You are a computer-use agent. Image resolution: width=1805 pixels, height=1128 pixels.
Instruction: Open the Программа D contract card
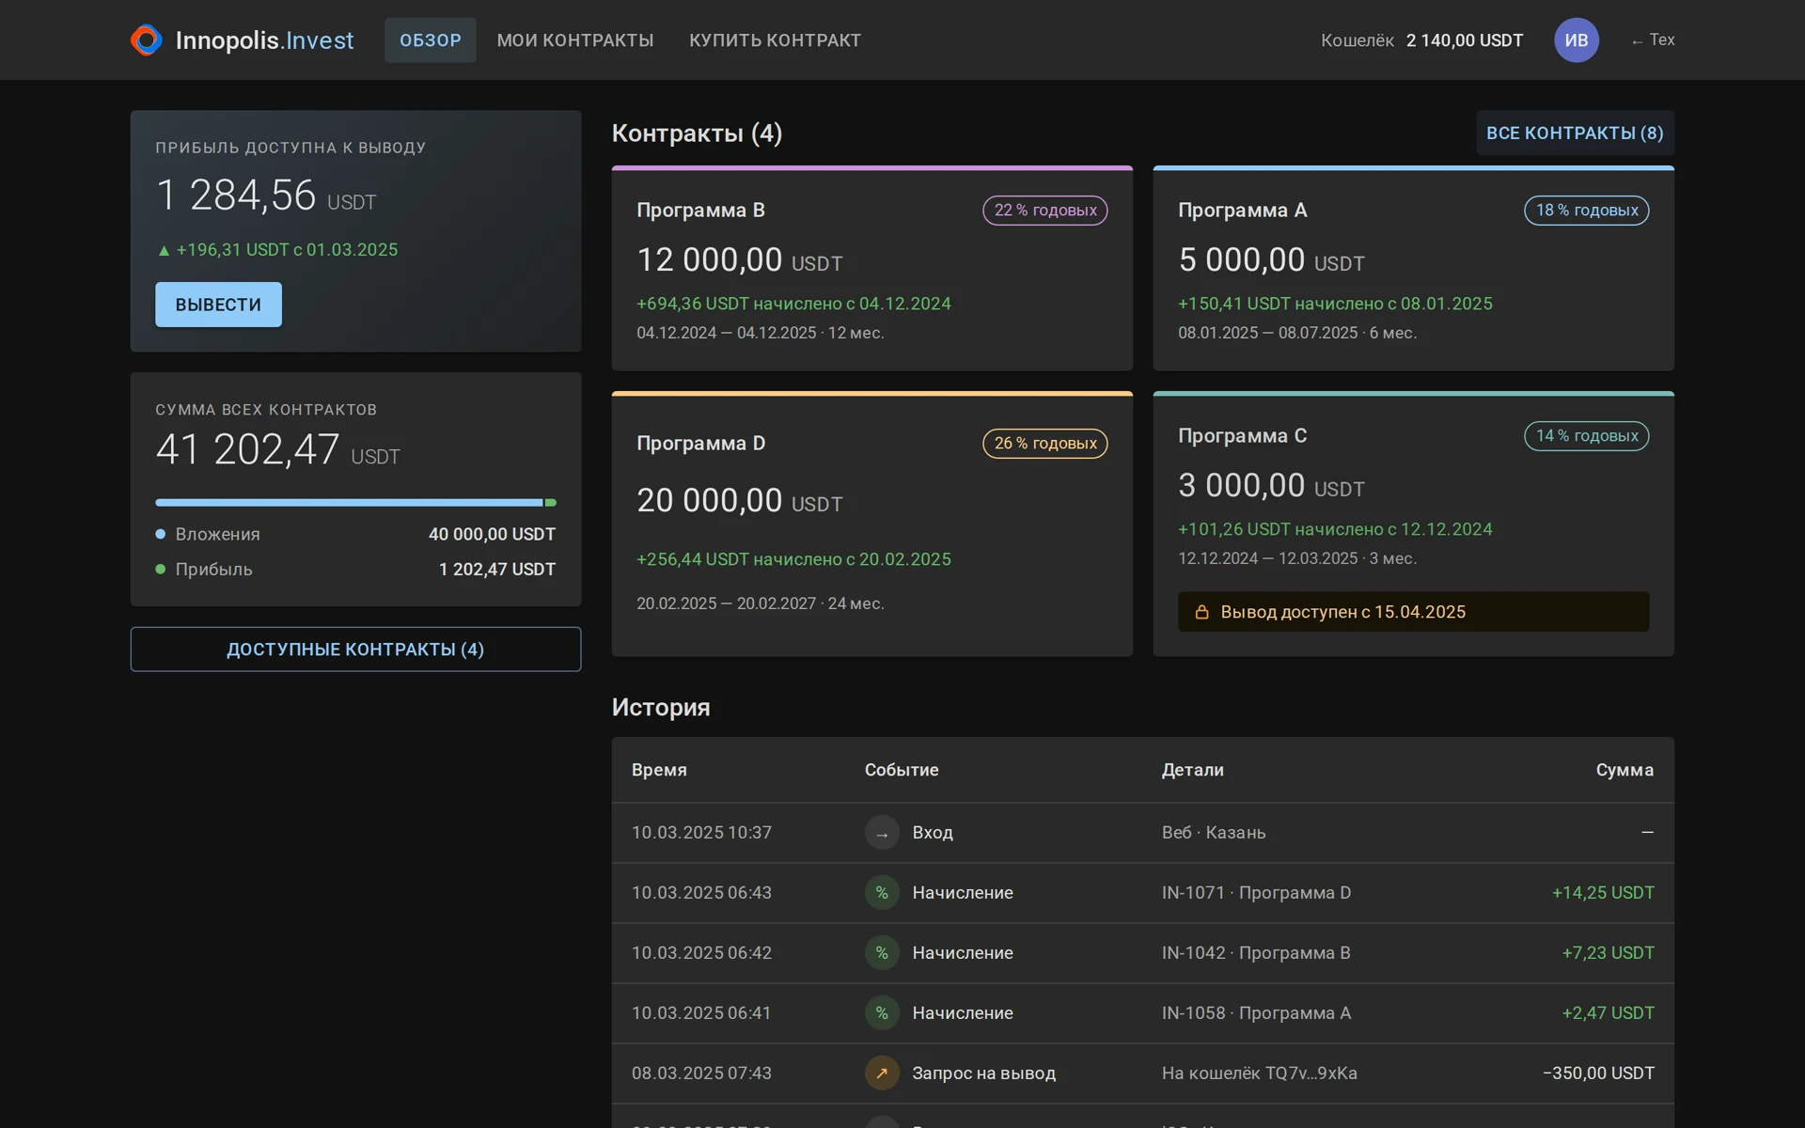click(871, 524)
